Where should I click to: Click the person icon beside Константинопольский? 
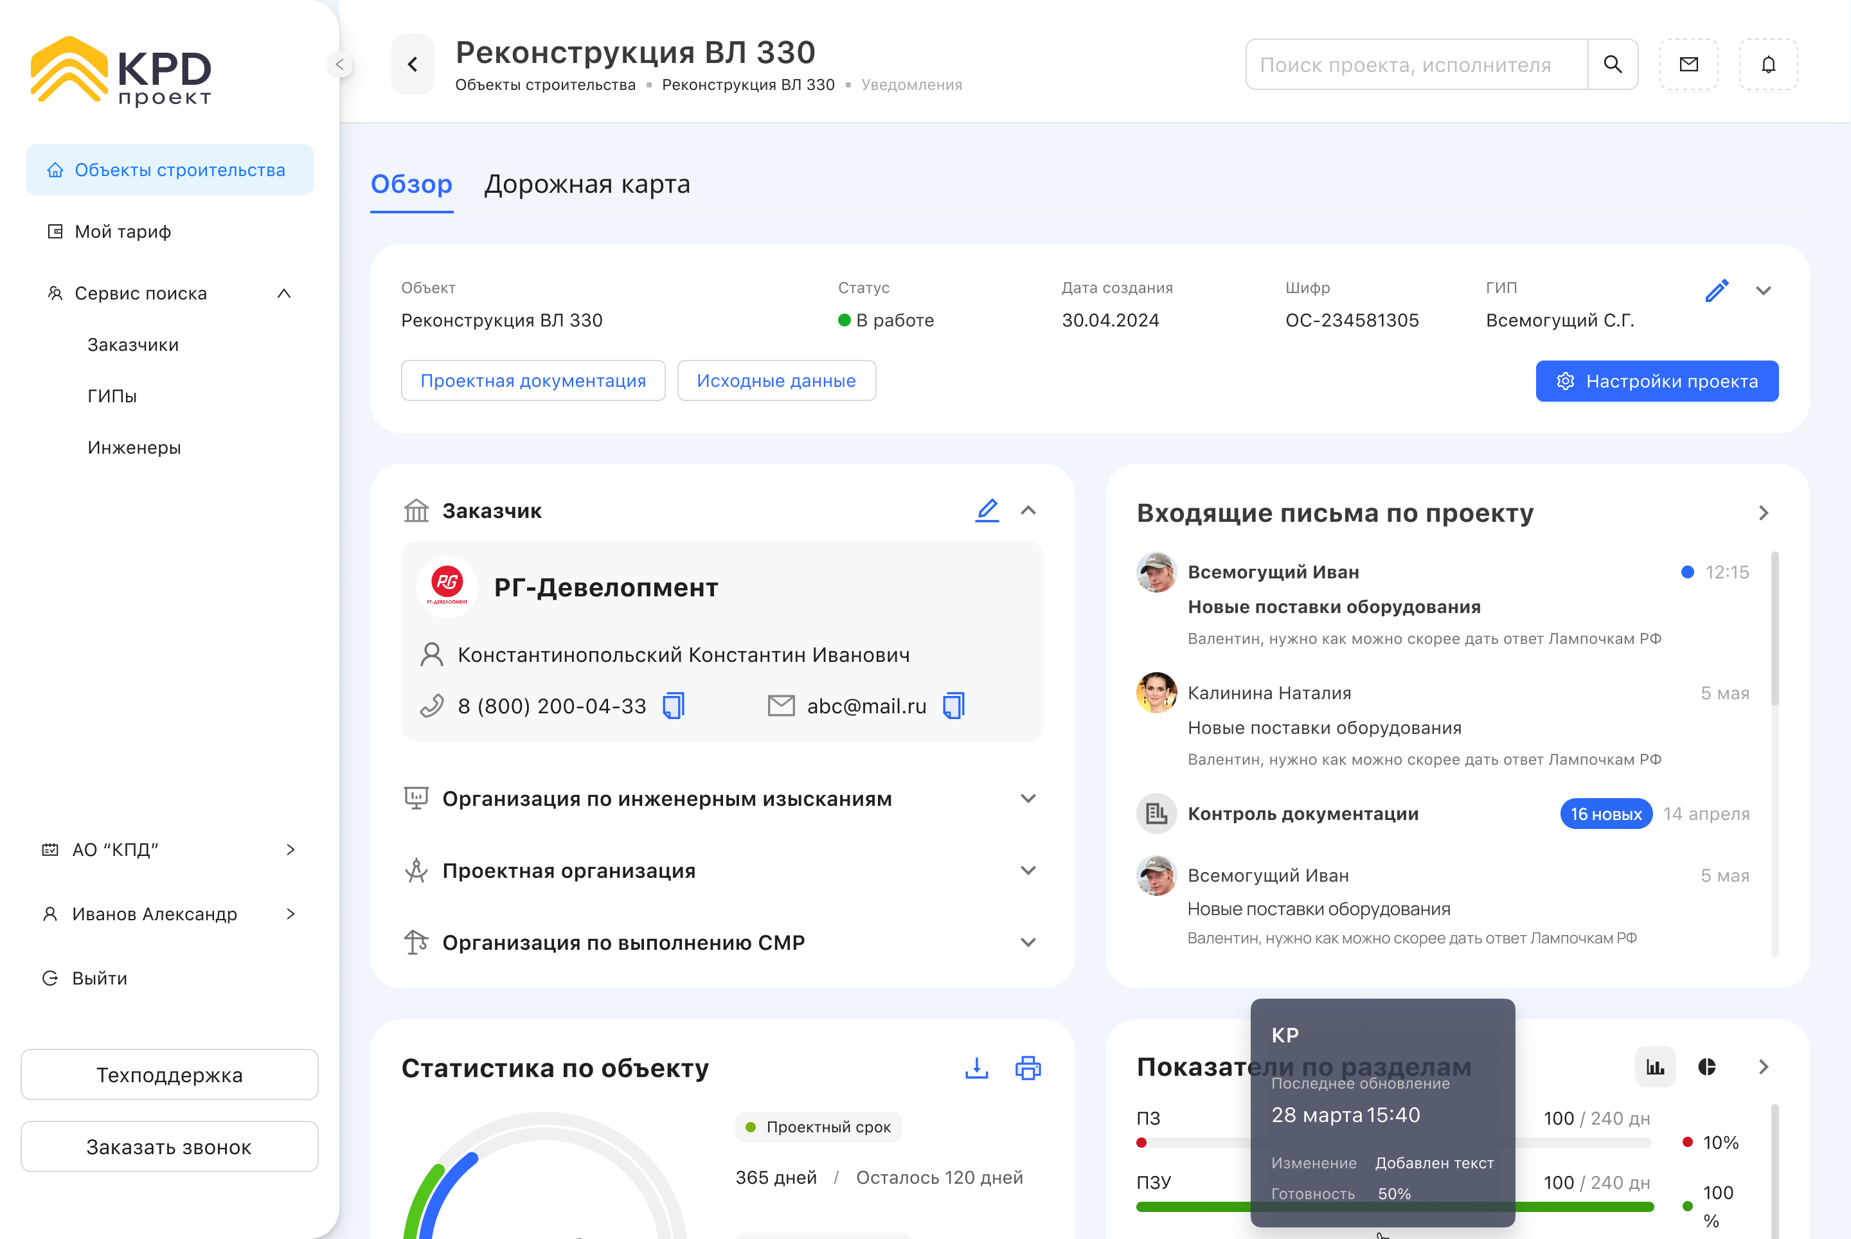coord(431,654)
